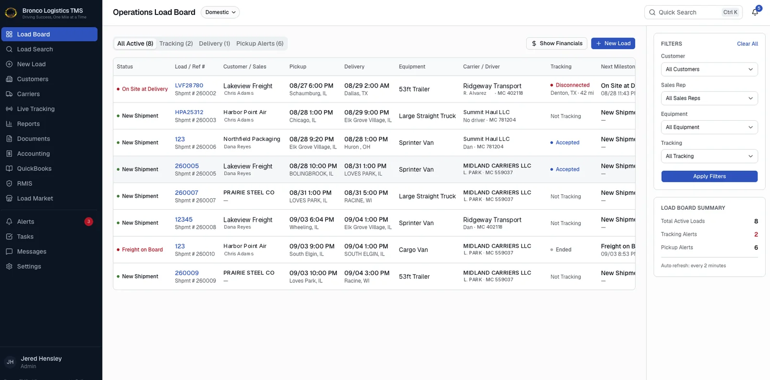The height and width of the screenshot is (380, 770).
Task: Click the Settings gear icon
Action: click(x=9, y=266)
